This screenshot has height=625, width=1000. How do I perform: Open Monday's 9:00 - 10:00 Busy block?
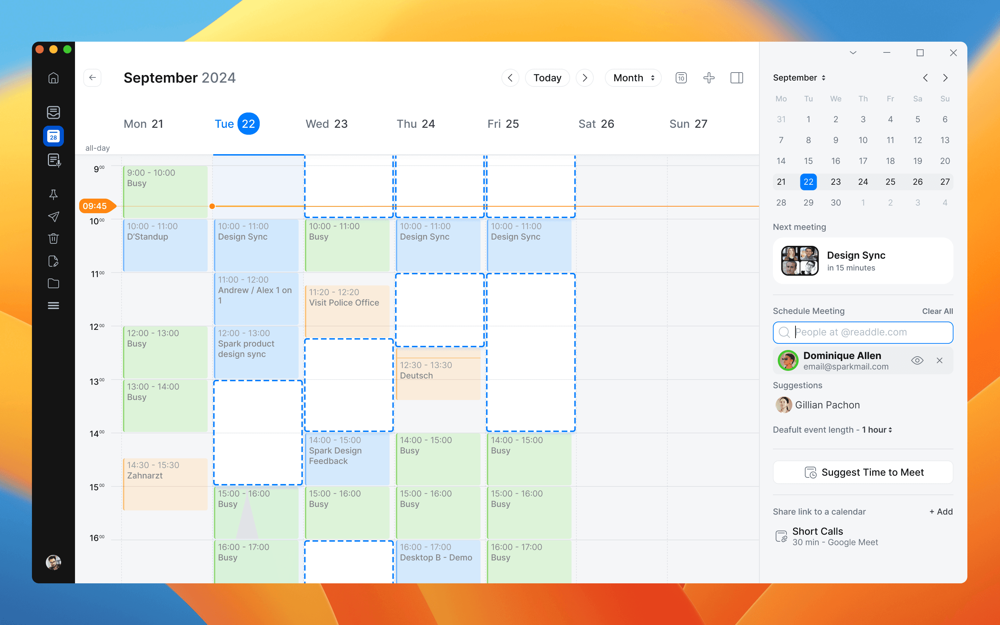point(165,192)
